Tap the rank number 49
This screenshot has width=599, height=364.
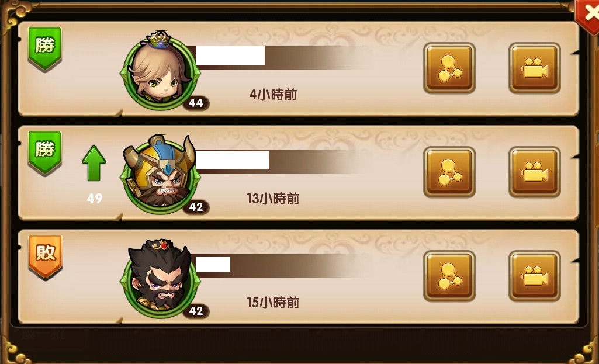coord(94,198)
